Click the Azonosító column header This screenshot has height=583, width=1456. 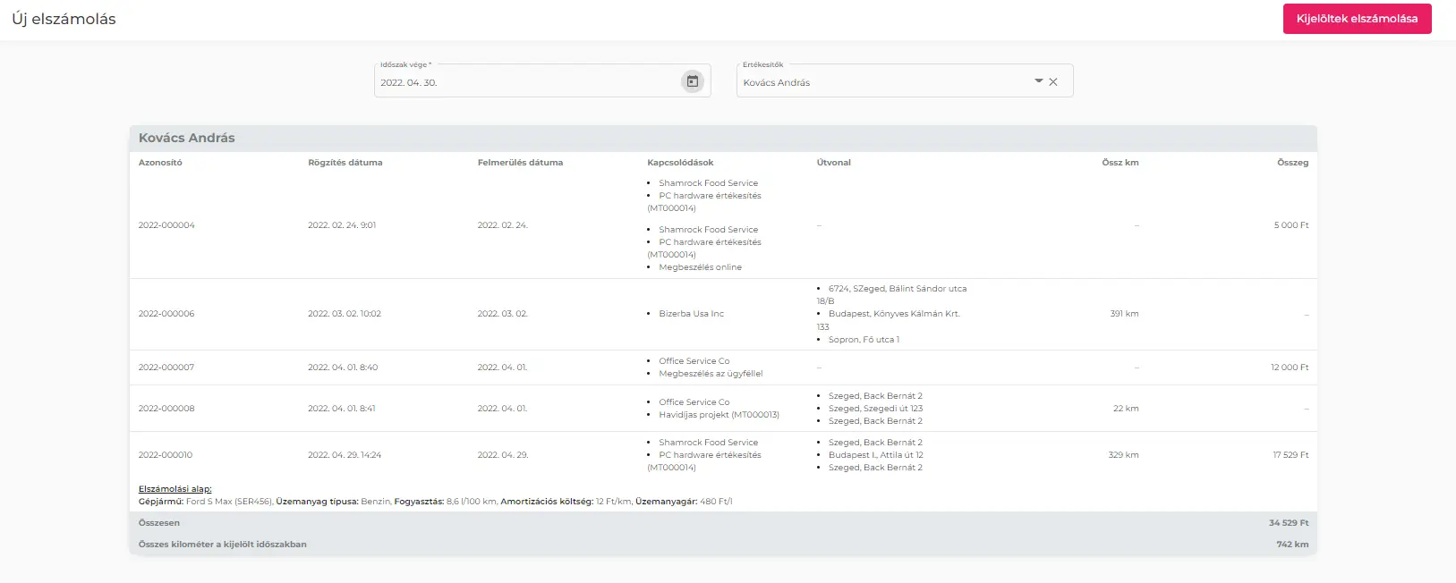[x=160, y=163]
